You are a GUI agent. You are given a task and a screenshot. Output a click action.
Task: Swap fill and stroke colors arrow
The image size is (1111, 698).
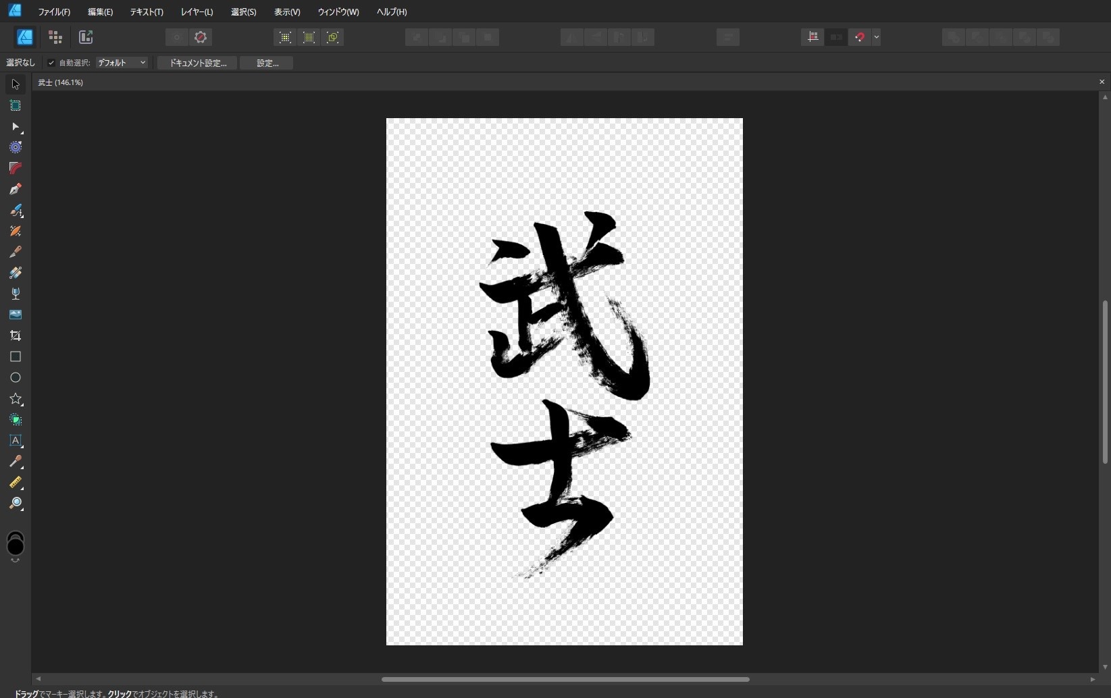click(x=15, y=560)
